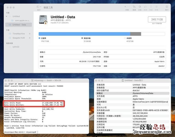Click the terminal prompt line
The image size is (175, 137).
pos(21,132)
